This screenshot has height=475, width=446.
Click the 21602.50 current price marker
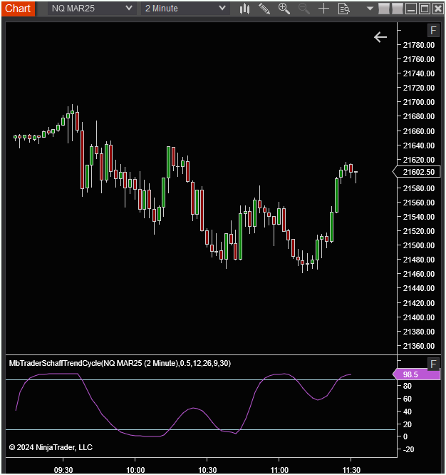pyautogui.click(x=417, y=172)
